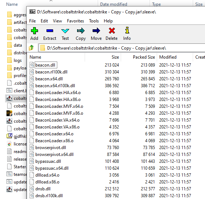
Task: Open the Info properties icon
Action: click(127, 30)
